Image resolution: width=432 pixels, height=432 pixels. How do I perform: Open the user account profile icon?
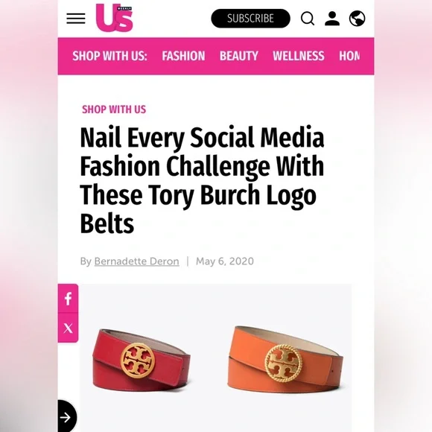point(332,19)
